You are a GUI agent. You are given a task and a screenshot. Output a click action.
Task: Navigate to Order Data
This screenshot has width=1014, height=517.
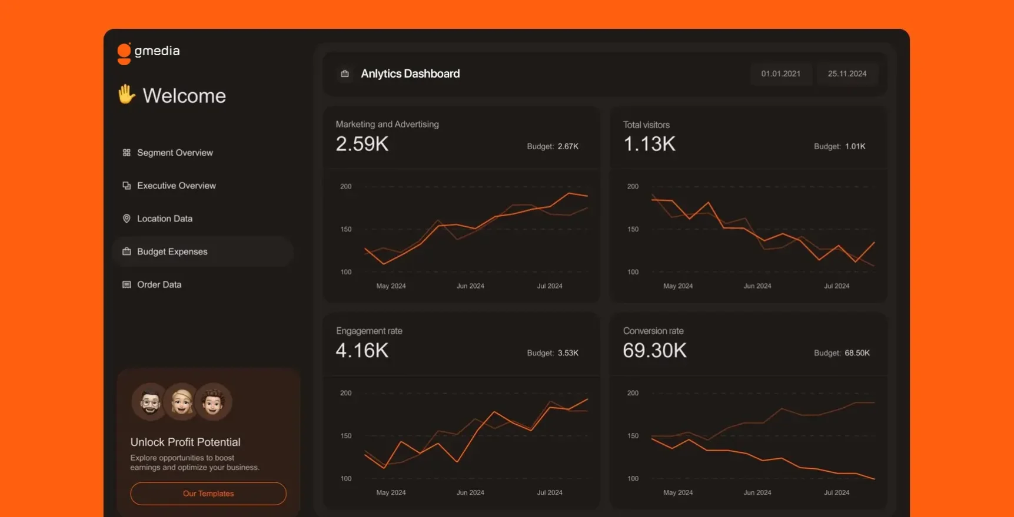coord(203,284)
